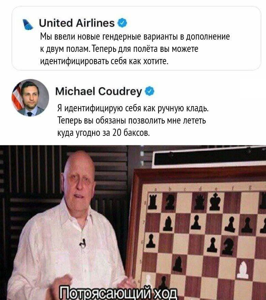This screenshot has width=266, height=300.
Task: Select Michael Coudrey's reply text
Action: [133, 120]
